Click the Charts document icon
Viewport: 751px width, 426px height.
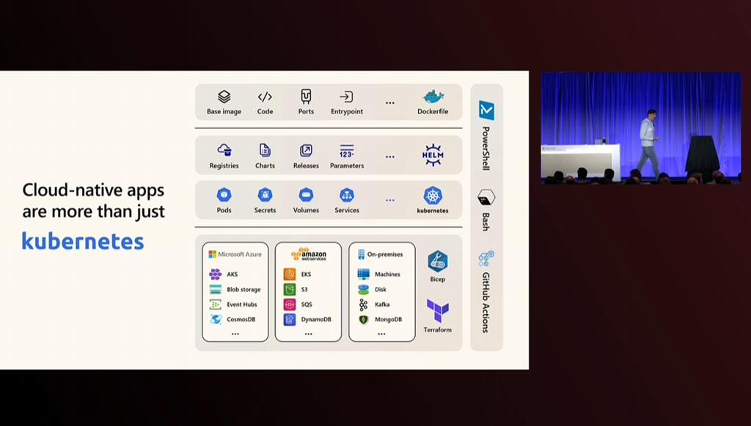coord(265,150)
